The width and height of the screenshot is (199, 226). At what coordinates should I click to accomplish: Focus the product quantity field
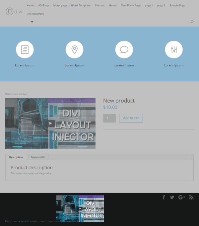click(x=109, y=118)
